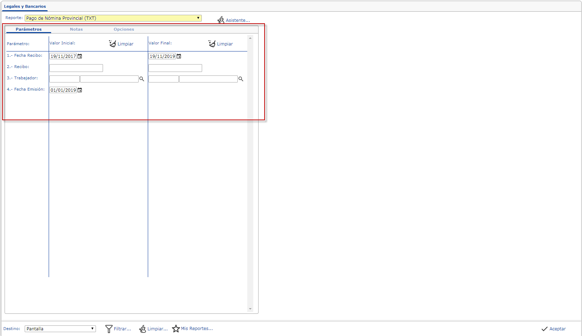Click Limpiar text for Valor Final
This screenshot has width=582, height=336.
pos(225,44)
